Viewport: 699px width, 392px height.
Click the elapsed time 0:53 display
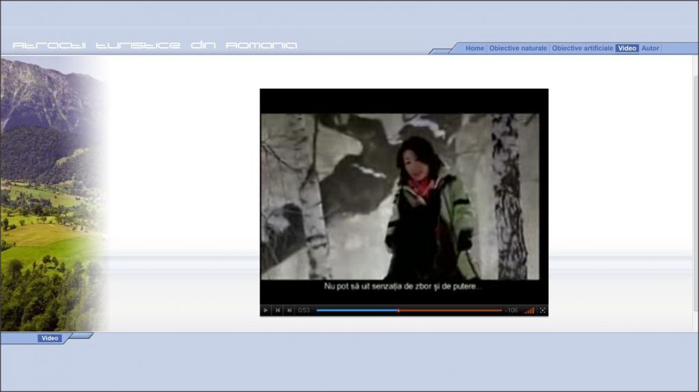coord(304,310)
